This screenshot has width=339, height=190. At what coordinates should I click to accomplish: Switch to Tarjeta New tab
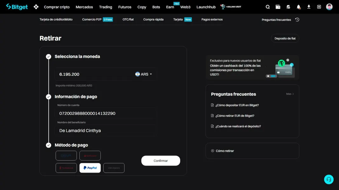[182, 19]
